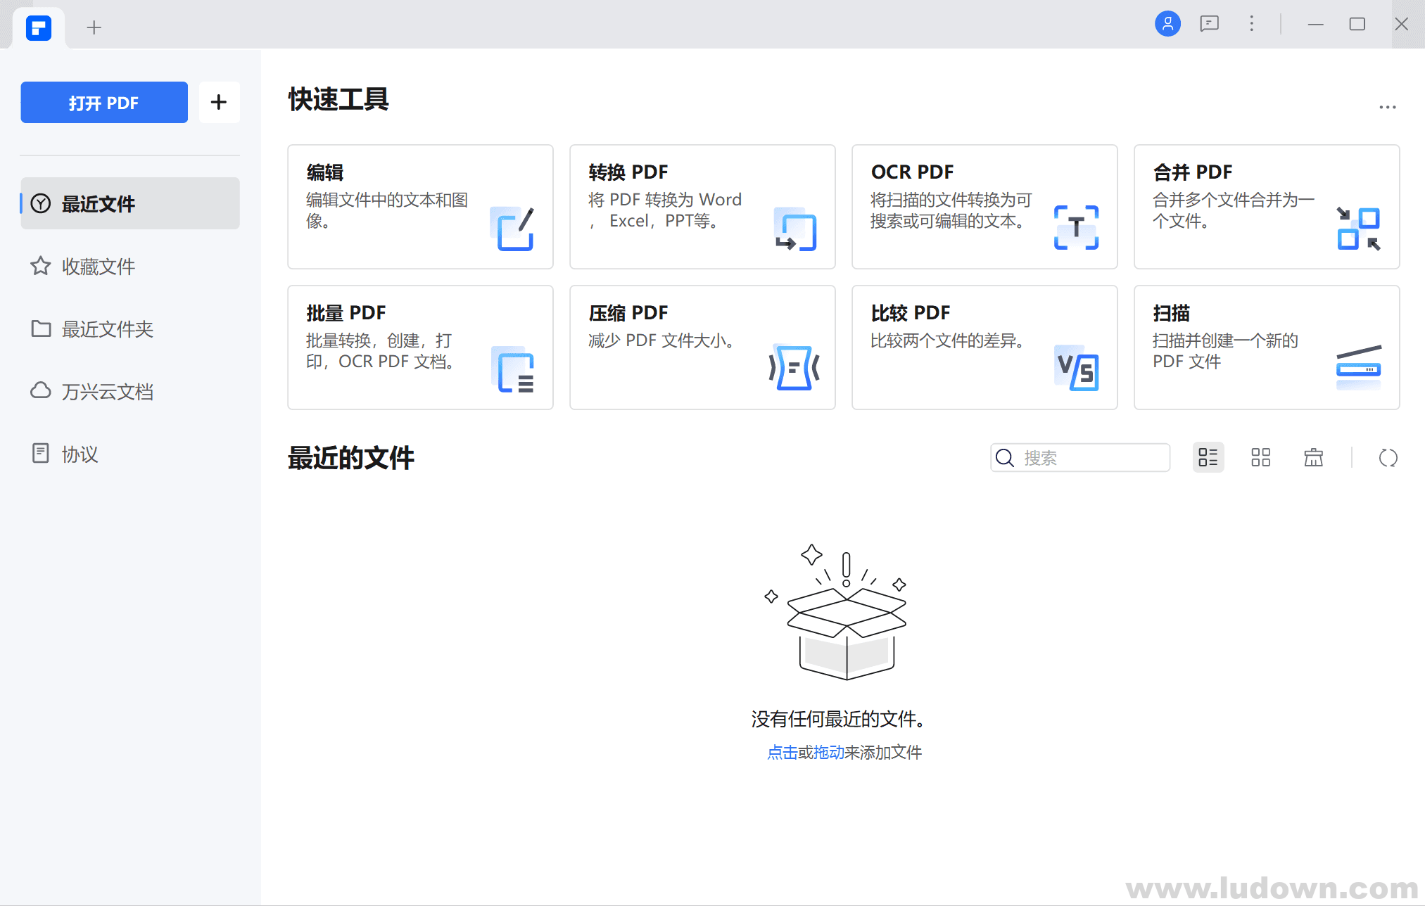Open the feedback chat icon
This screenshot has height=906, width=1425.
[x=1210, y=23]
